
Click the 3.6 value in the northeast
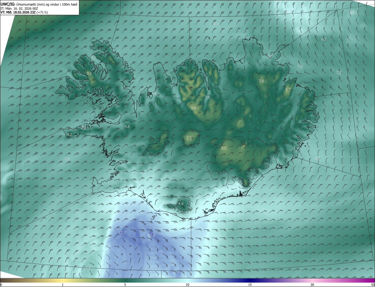coord(261,81)
